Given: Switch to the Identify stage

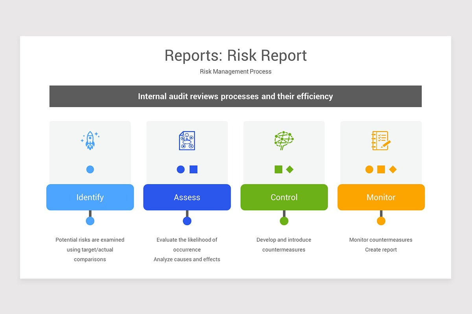Looking at the screenshot, I should (90, 197).
